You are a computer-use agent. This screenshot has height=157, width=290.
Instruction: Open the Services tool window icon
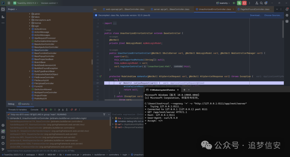pyautogui.click(x=3, y=125)
